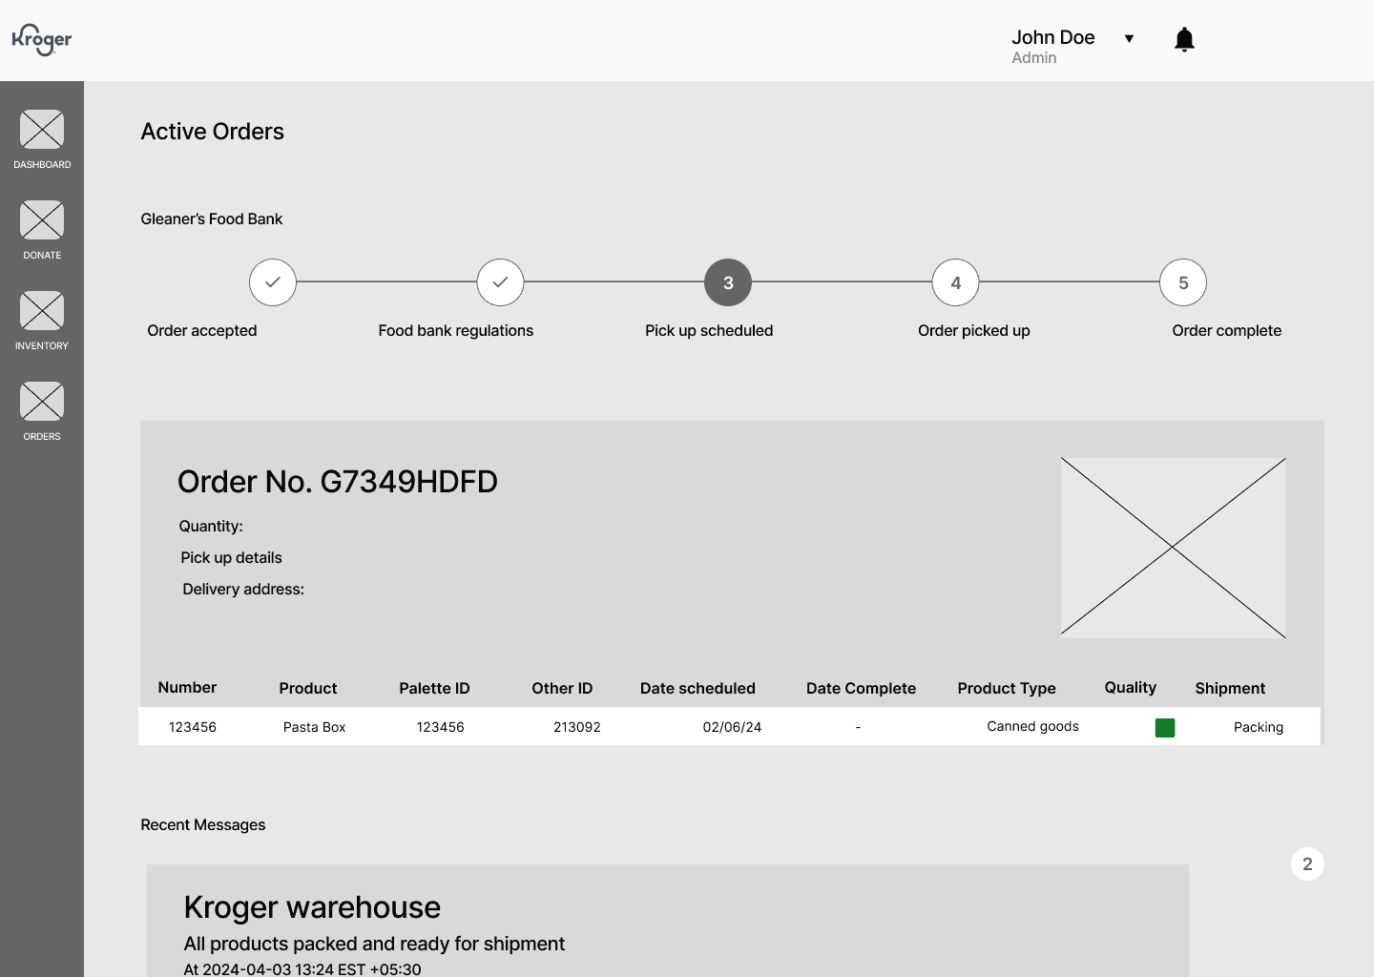Click the Orders sidebar icon
The width and height of the screenshot is (1374, 977).
42,401
